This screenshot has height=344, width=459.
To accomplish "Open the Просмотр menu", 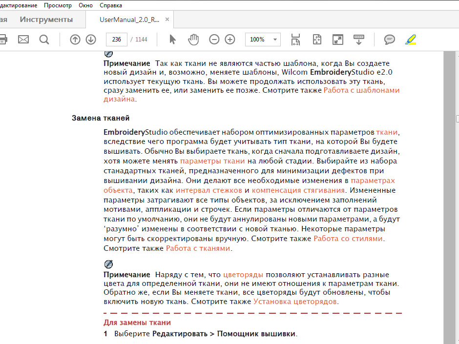I will [58, 5].
